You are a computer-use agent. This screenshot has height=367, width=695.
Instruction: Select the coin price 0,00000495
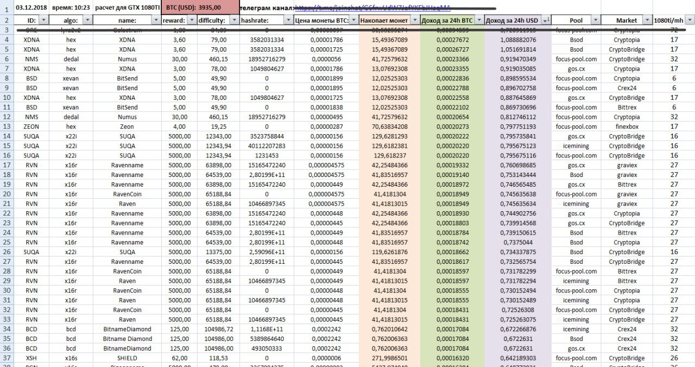pyautogui.click(x=326, y=117)
